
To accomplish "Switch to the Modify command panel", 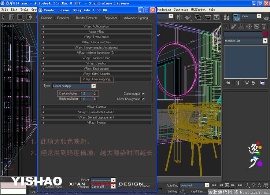I will click(x=234, y=26).
